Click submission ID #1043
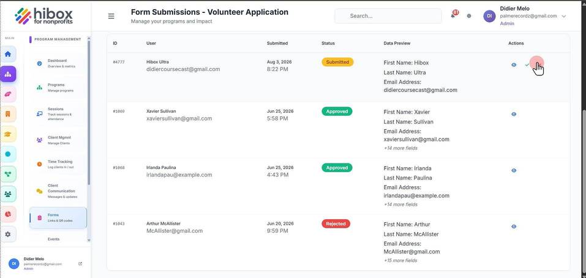This screenshot has width=586, height=278. pos(118,224)
